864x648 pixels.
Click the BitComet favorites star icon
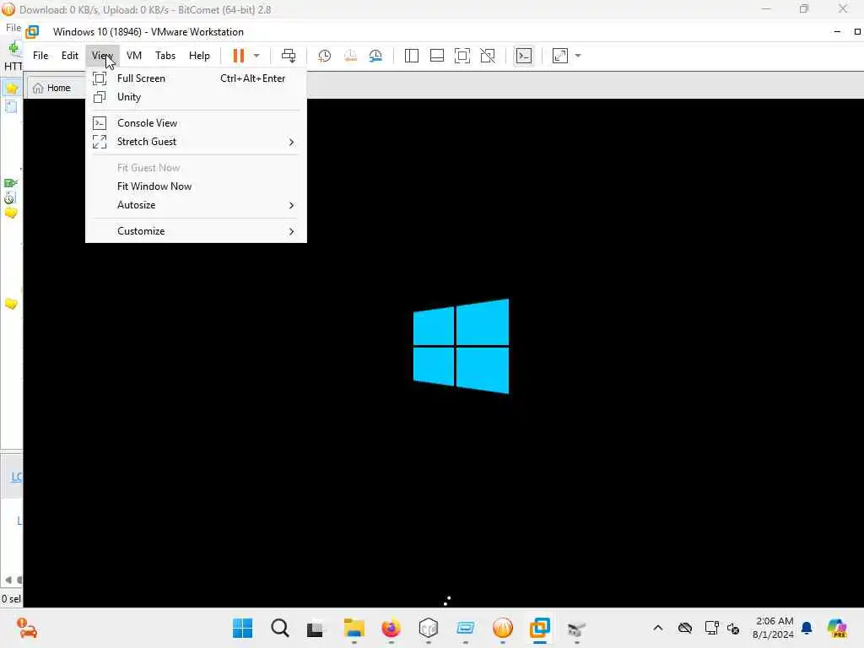11,88
